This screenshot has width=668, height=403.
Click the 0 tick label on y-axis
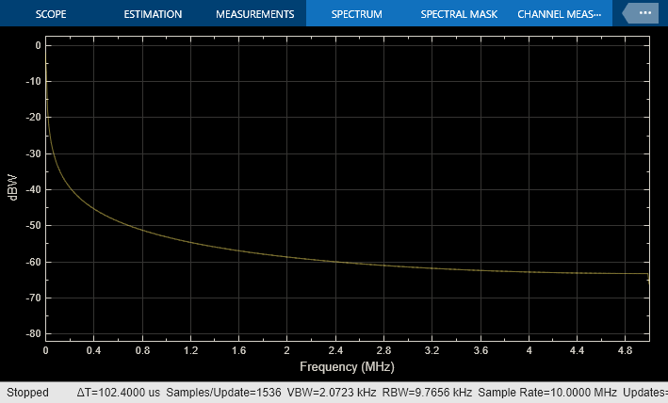click(37, 45)
